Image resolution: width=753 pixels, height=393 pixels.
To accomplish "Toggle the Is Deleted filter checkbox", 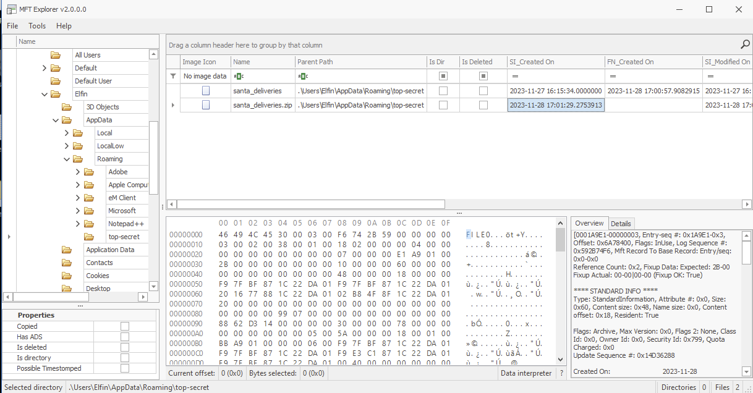I will [x=483, y=76].
